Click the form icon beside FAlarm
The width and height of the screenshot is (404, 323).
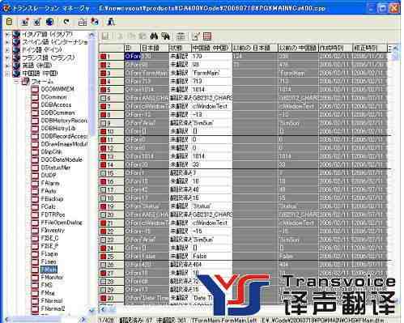[x=35, y=183]
